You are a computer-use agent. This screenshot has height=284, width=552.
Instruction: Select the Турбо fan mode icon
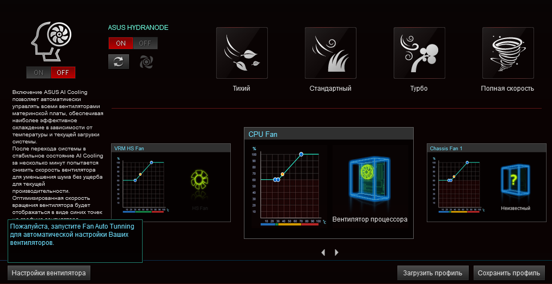pyautogui.click(x=419, y=53)
